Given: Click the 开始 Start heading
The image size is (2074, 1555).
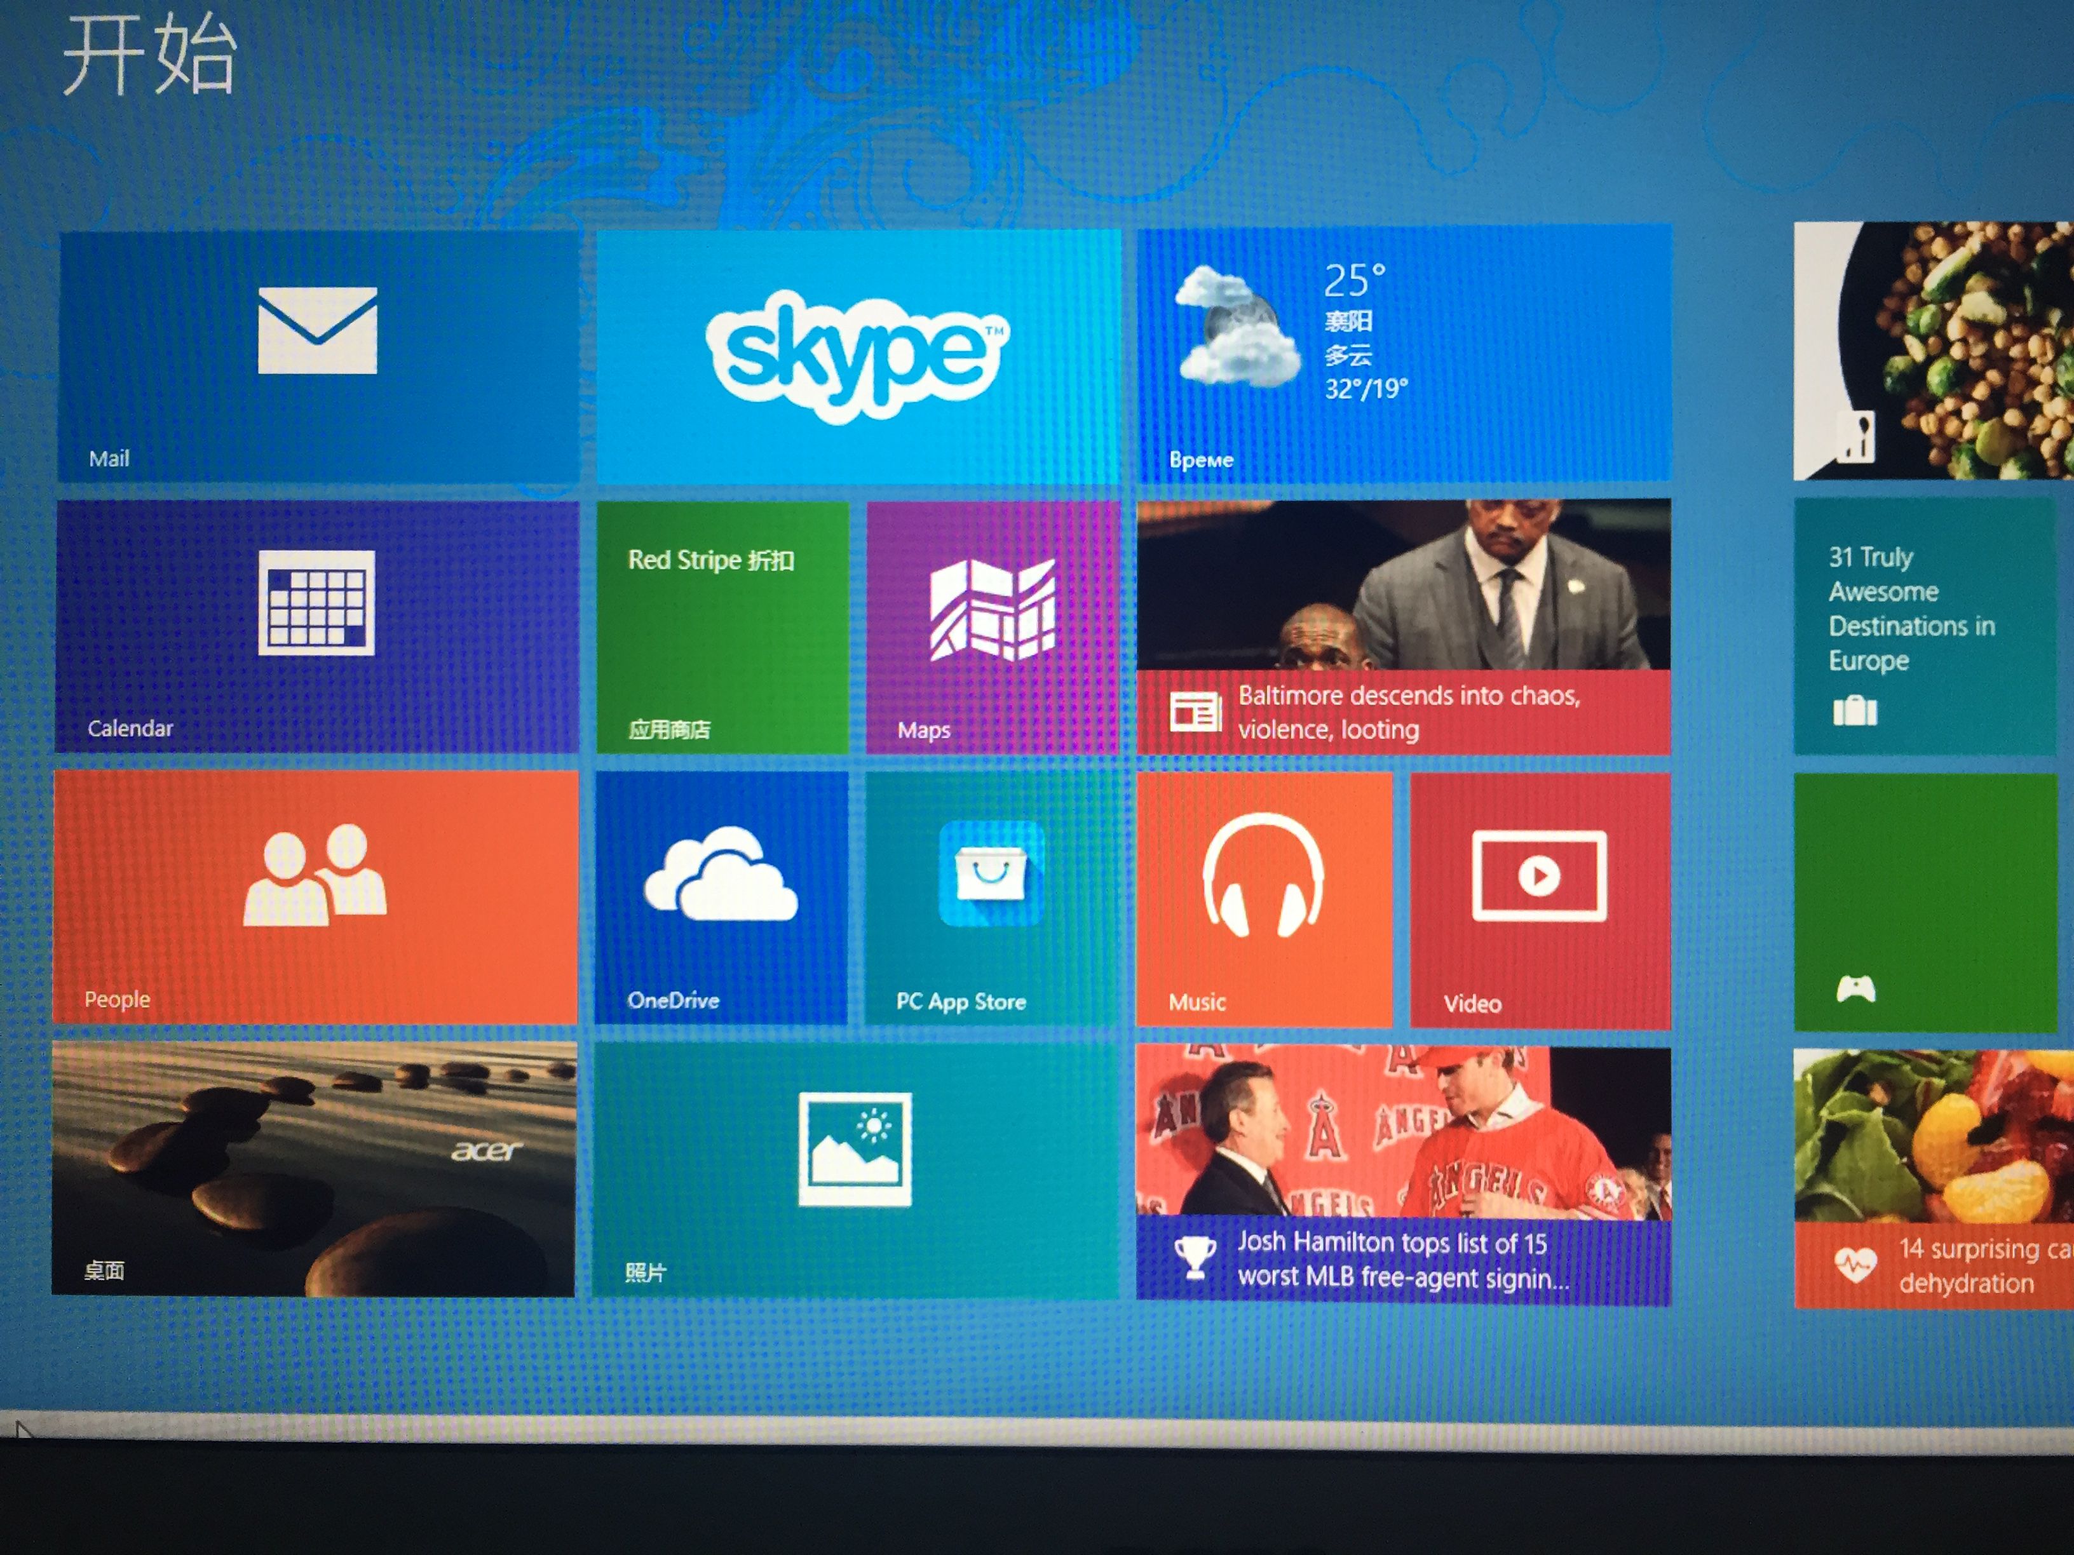Looking at the screenshot, I should click(x=149, y=55).
